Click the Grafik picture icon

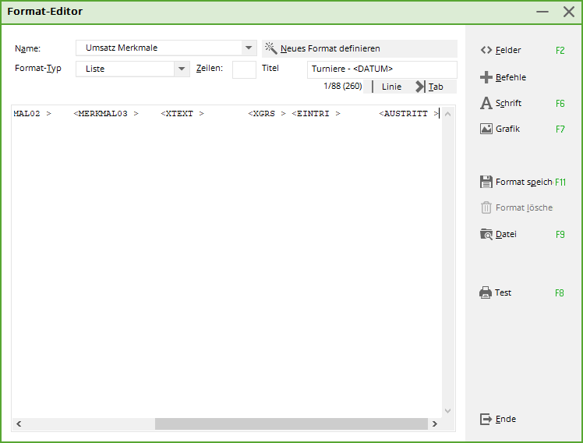pos(486,129)
